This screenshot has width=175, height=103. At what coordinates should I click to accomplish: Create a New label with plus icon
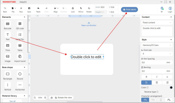coord(21,8)
